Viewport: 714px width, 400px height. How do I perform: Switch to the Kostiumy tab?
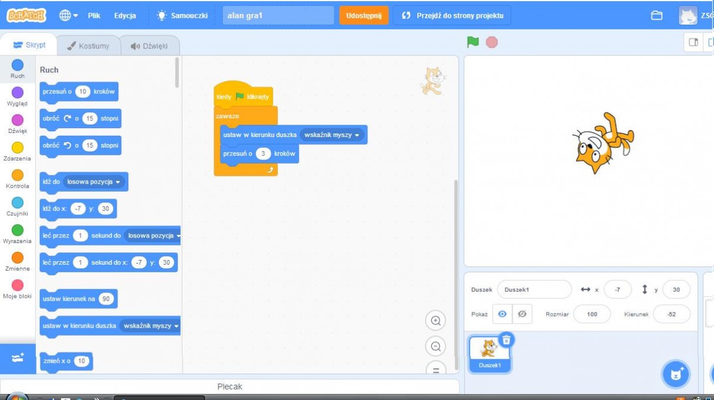tap(88, 46)
